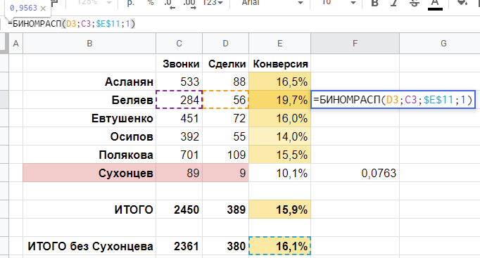Format as percent button
Viewport: 480px width, 258px height.
tap(151, 3)
